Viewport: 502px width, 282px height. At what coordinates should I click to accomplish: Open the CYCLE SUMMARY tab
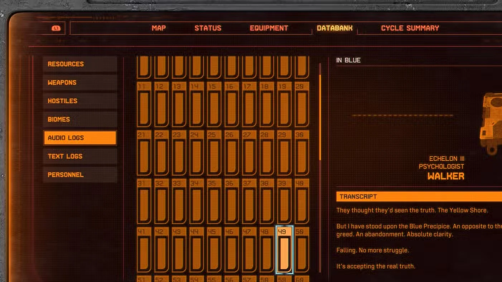click(x=410, y=28)
